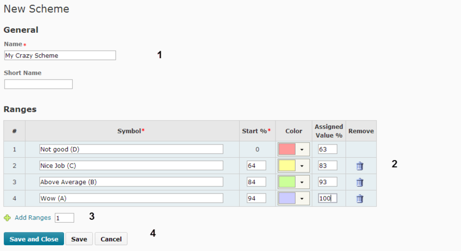
Task: Click into the Short Name field
Action: [38, 84]
